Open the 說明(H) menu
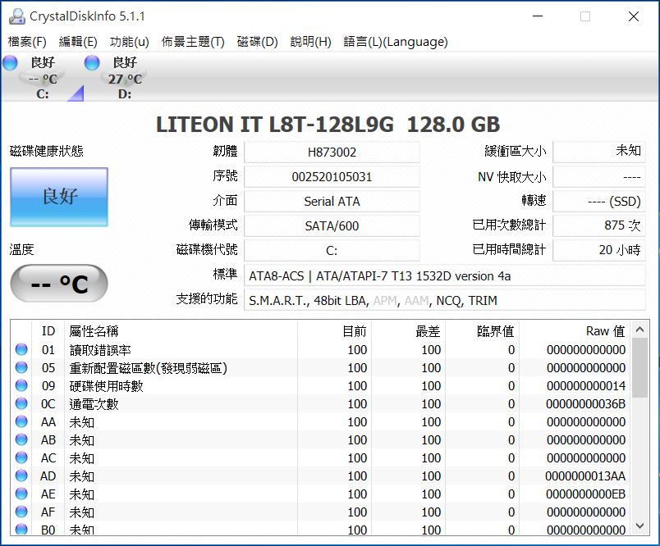Screen dimensions: 660x546 coord(310,42)
